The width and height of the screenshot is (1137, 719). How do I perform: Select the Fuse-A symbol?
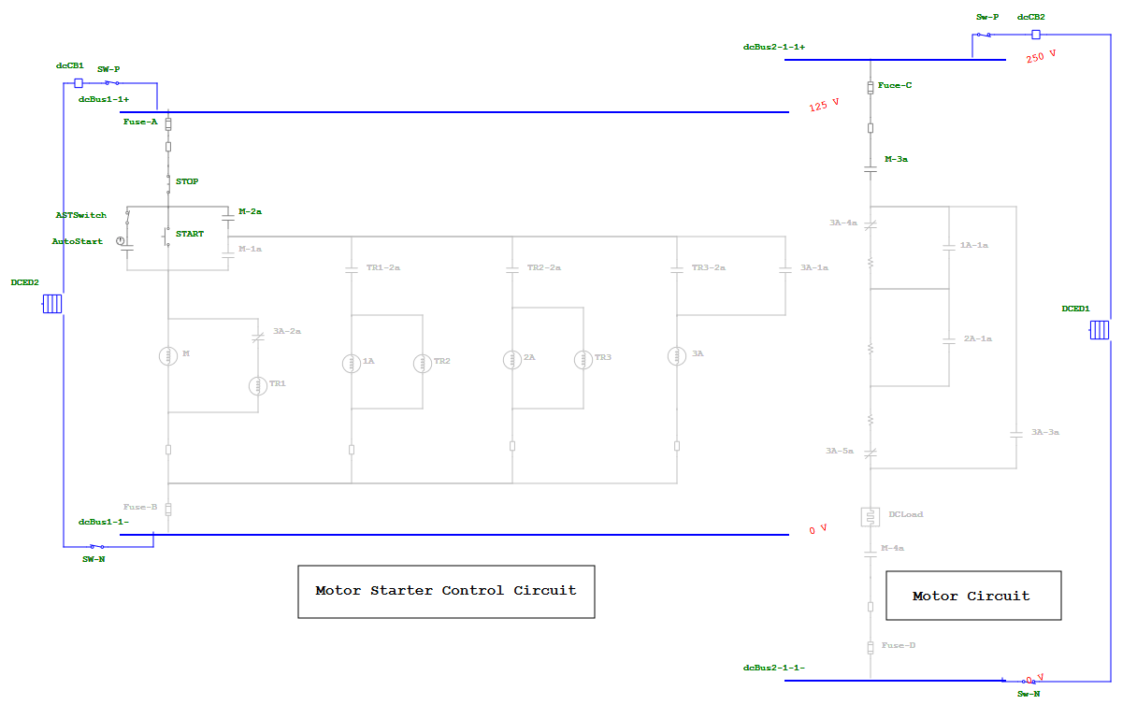click(166, 122)
